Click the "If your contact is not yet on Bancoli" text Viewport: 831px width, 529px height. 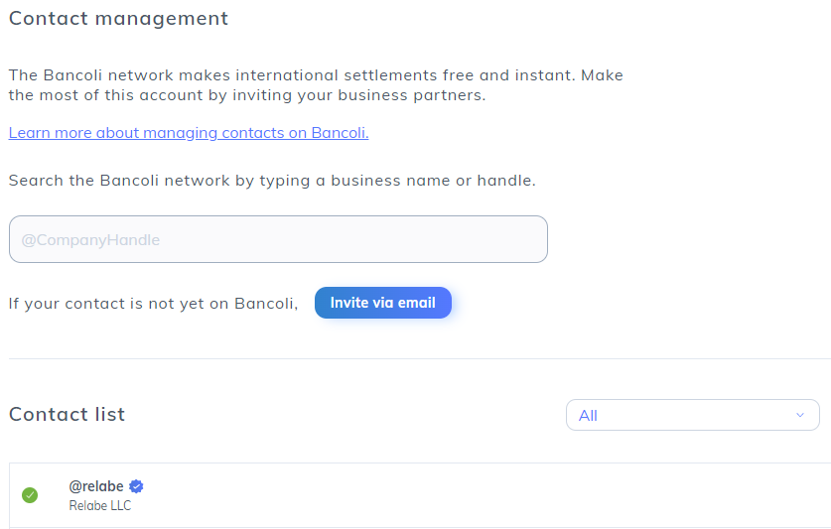click(x=153, y=304)
